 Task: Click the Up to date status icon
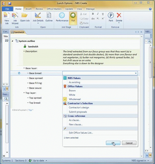point(30,160)
